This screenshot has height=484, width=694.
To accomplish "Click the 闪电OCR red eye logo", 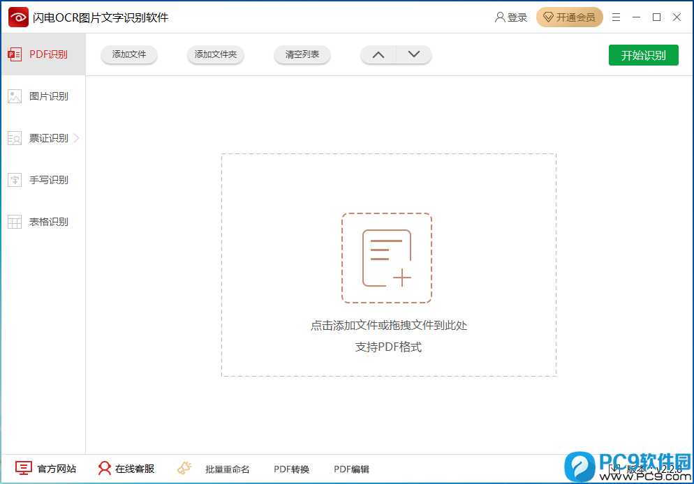I will 18,17.
